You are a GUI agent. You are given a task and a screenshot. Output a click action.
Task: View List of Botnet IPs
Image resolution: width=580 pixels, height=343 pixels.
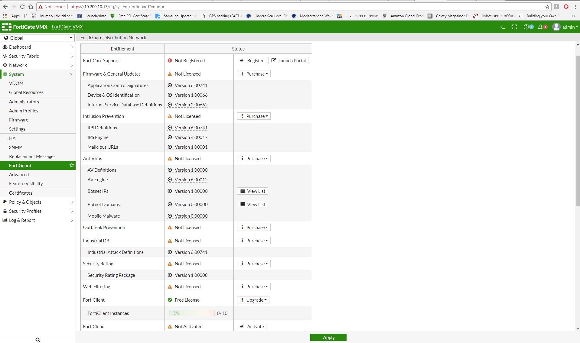[x=253, y=191]
